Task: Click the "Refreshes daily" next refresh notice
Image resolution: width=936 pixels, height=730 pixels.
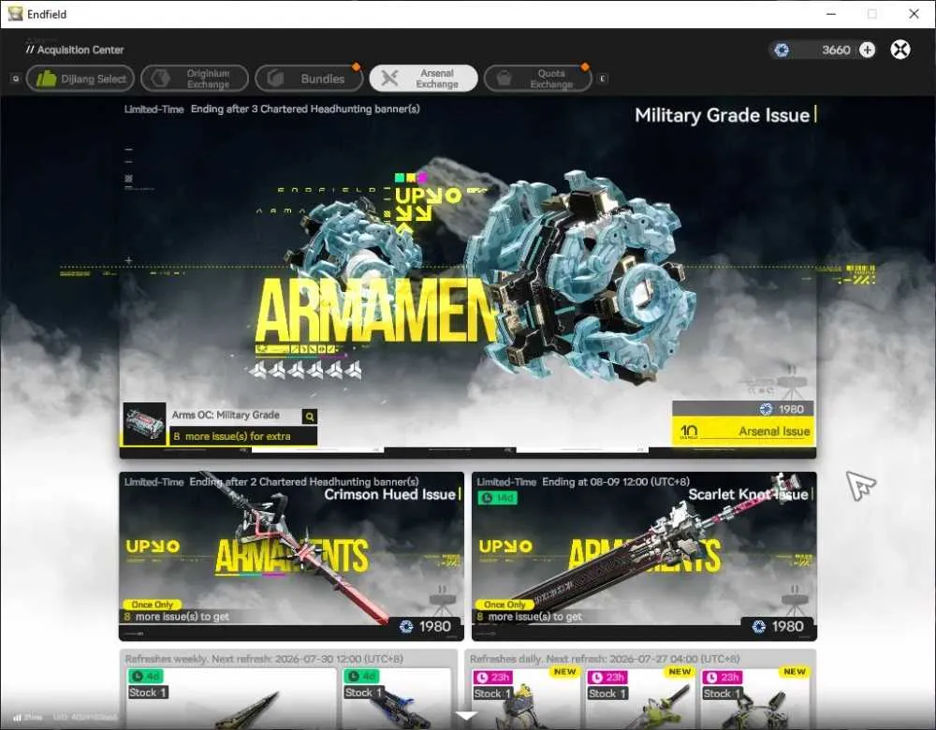Action: click(605, 659)
